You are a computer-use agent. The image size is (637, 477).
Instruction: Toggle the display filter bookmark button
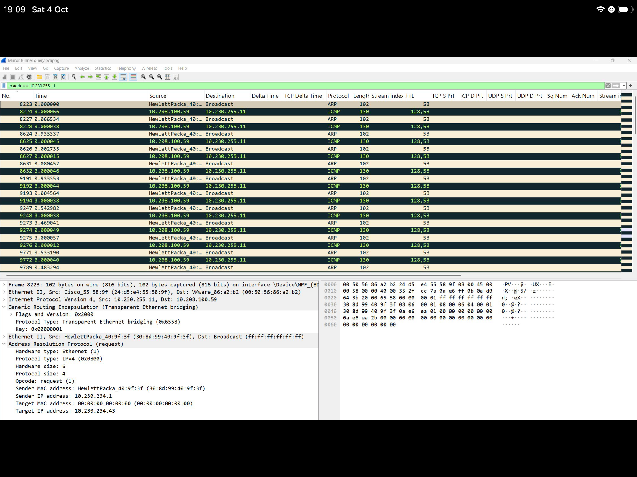4,86
